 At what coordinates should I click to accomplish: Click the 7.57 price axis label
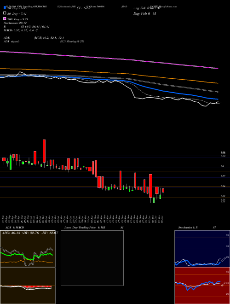223,176
